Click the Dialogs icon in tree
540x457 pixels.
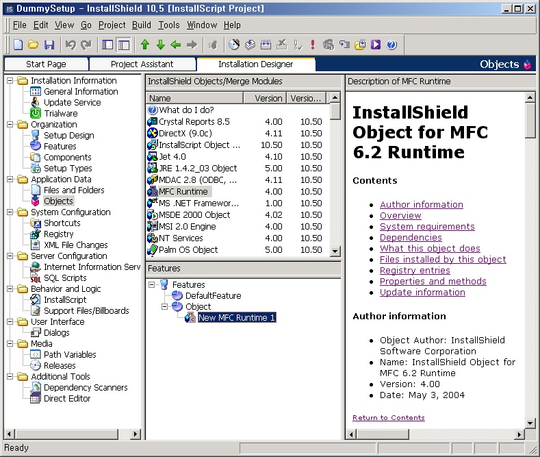[x=36, y=332]
